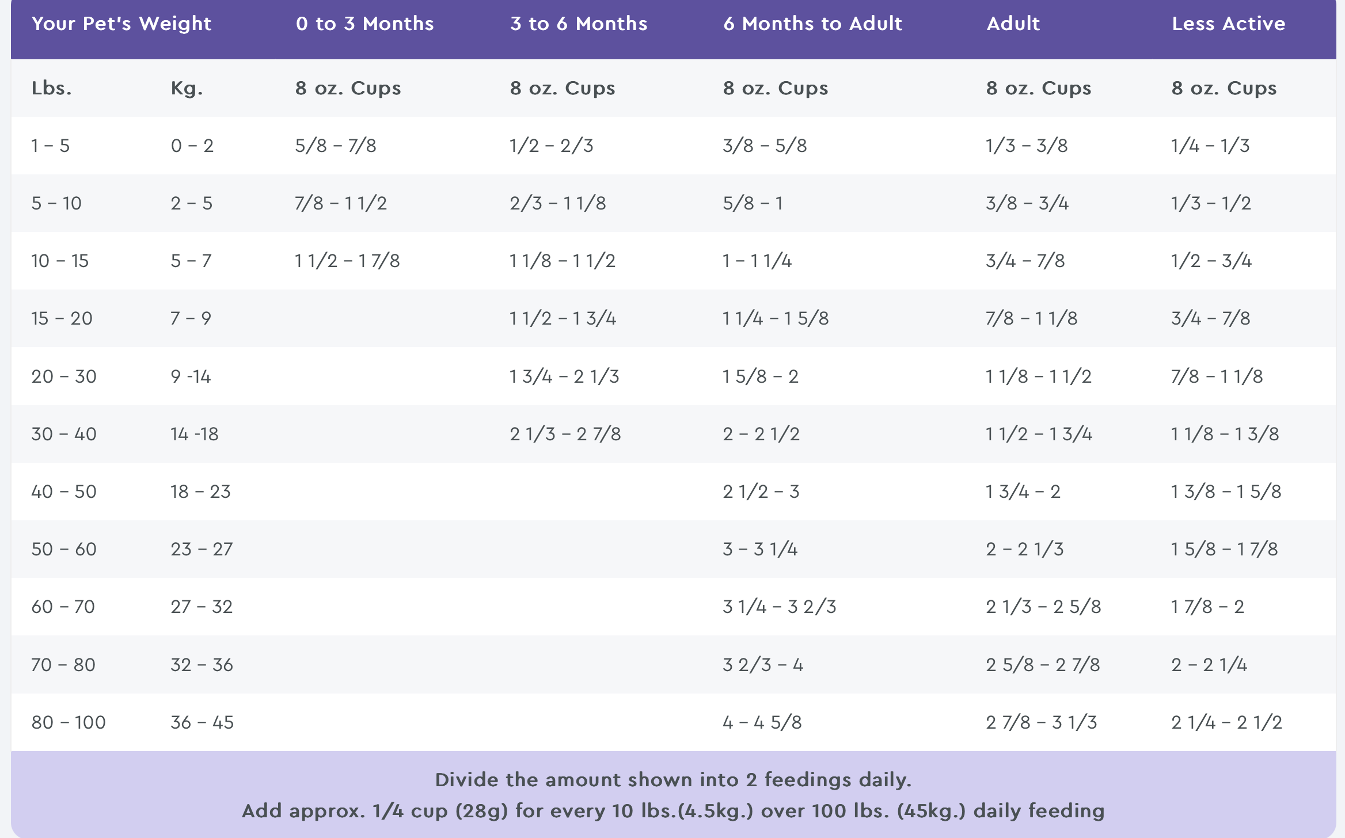Click the "Kg." subheader label

(187, 88)
